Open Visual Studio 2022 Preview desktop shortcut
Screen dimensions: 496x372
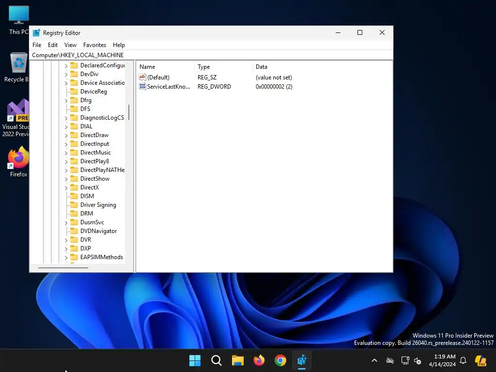pyautogui.click(x=16, y=118)
